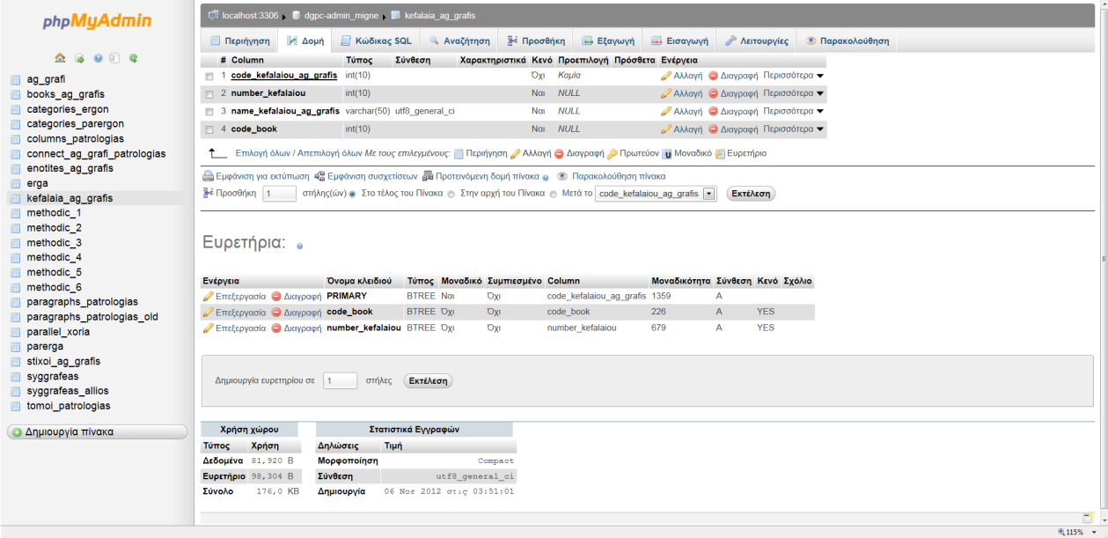The width and height of the screenshot is (1108, 538).
Task: Expand Περισσότερα for code_book row
Action: [x=794, y=129]
